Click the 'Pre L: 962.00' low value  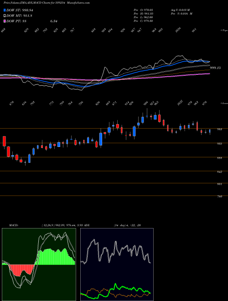click(143, 17)
